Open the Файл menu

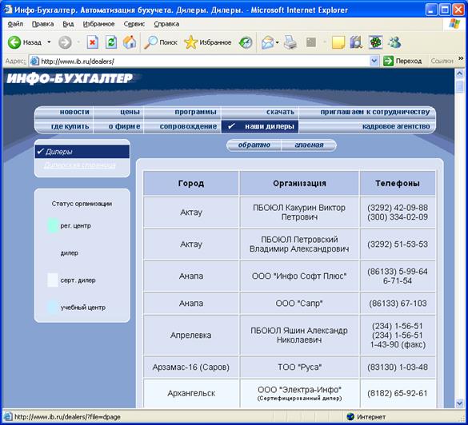[x=15, y=24]
